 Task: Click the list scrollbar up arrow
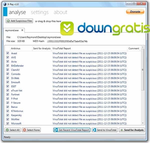[x=143, y=47]
